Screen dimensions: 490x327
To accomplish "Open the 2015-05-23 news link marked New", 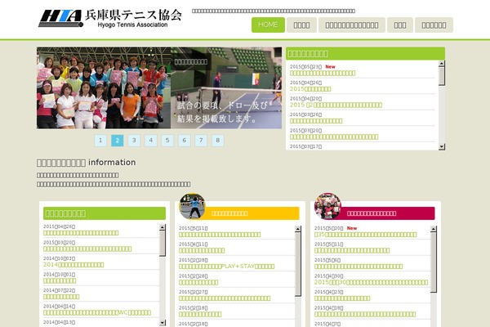I will tap(323, 74).
